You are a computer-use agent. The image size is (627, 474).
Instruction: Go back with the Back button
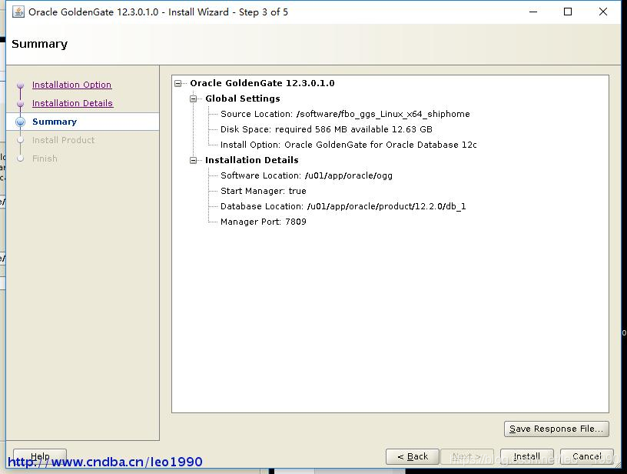coord(413,456)
